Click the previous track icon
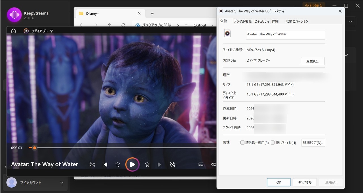This screenshot has width=363, height=193. tap(105, 164)
